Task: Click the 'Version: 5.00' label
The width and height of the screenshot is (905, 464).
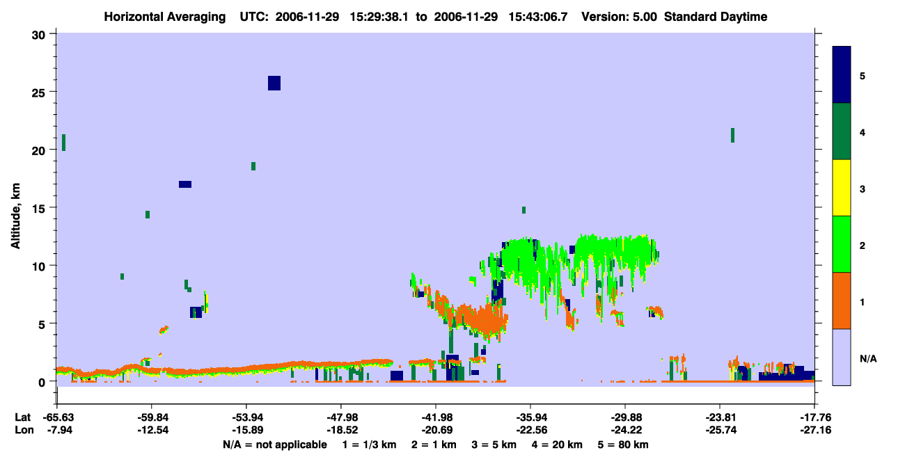Action: [x=620, y=17]
